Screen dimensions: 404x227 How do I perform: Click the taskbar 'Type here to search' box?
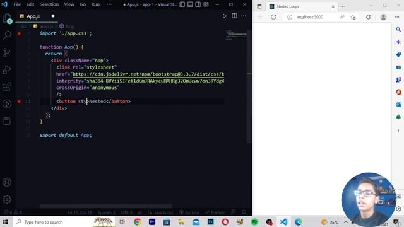click(64, 222)
